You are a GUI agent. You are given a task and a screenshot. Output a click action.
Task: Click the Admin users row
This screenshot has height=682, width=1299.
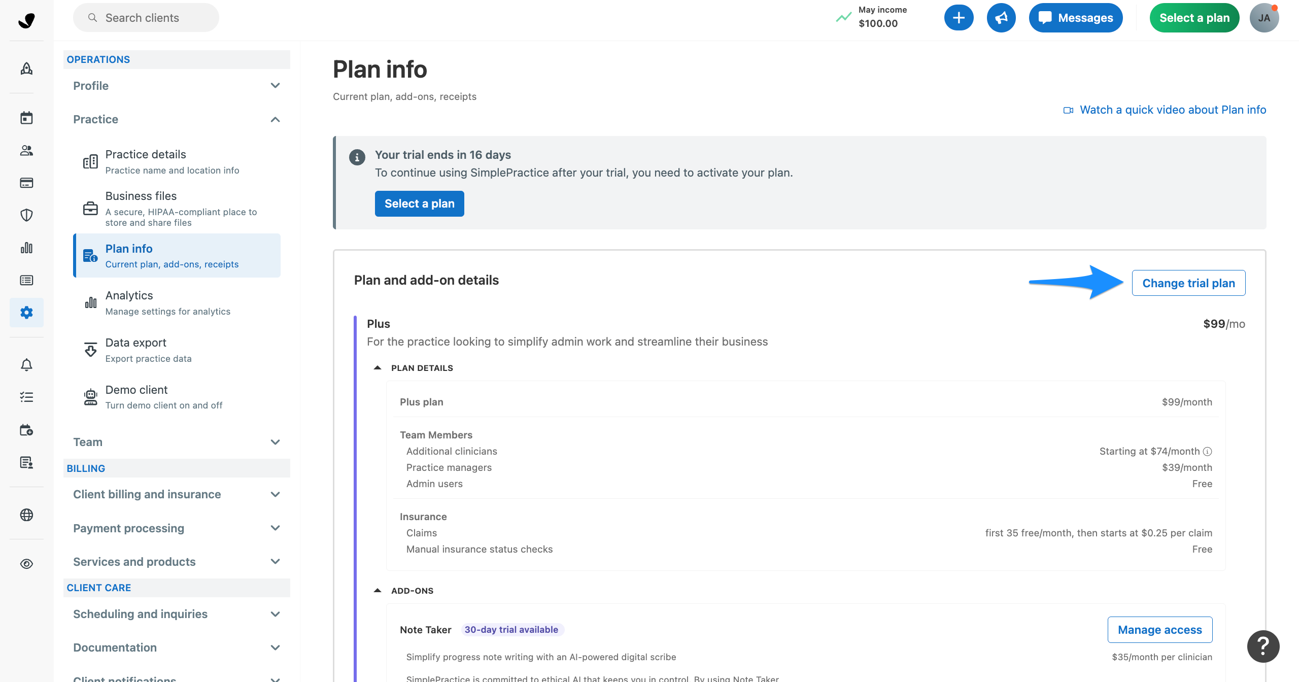click(x=809, y=484)
